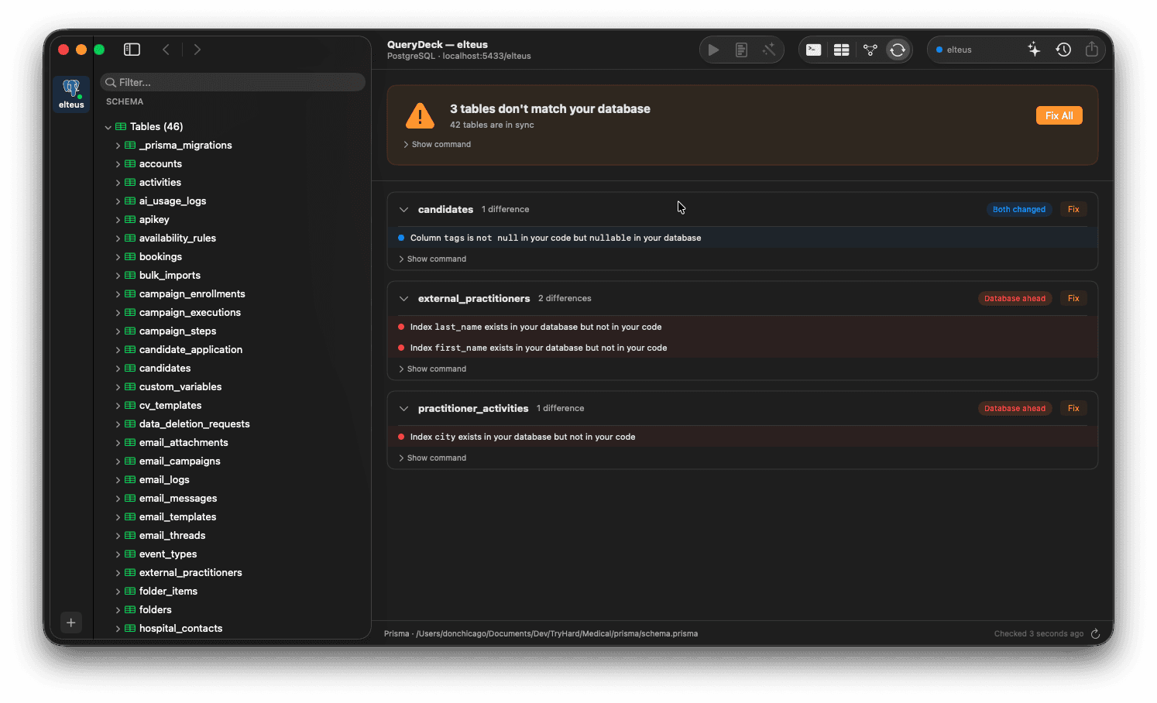Image resolution: width=1157 pixels, height=703 pixels.
Task: Select the ai_usage_logs table
Action: [x=173, y=201]
